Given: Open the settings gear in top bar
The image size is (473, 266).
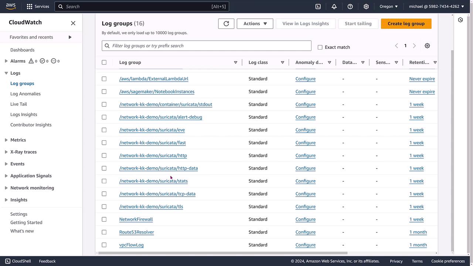Looking at the screenshot, I should click(366, 6).
